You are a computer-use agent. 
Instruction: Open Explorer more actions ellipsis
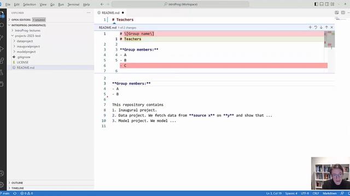click(89, 13)
